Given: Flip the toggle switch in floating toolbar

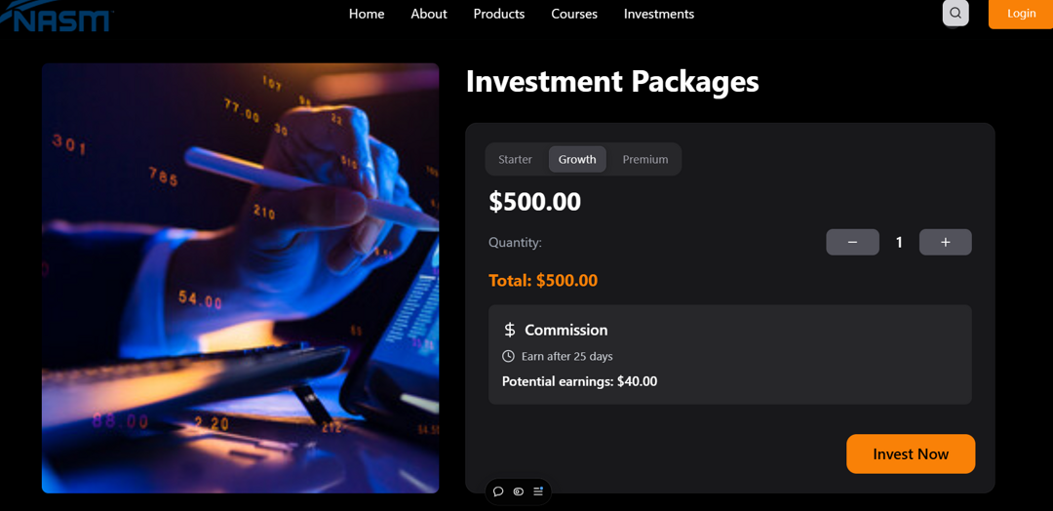Looking at the screenshot, I should [x=518, y=491].
